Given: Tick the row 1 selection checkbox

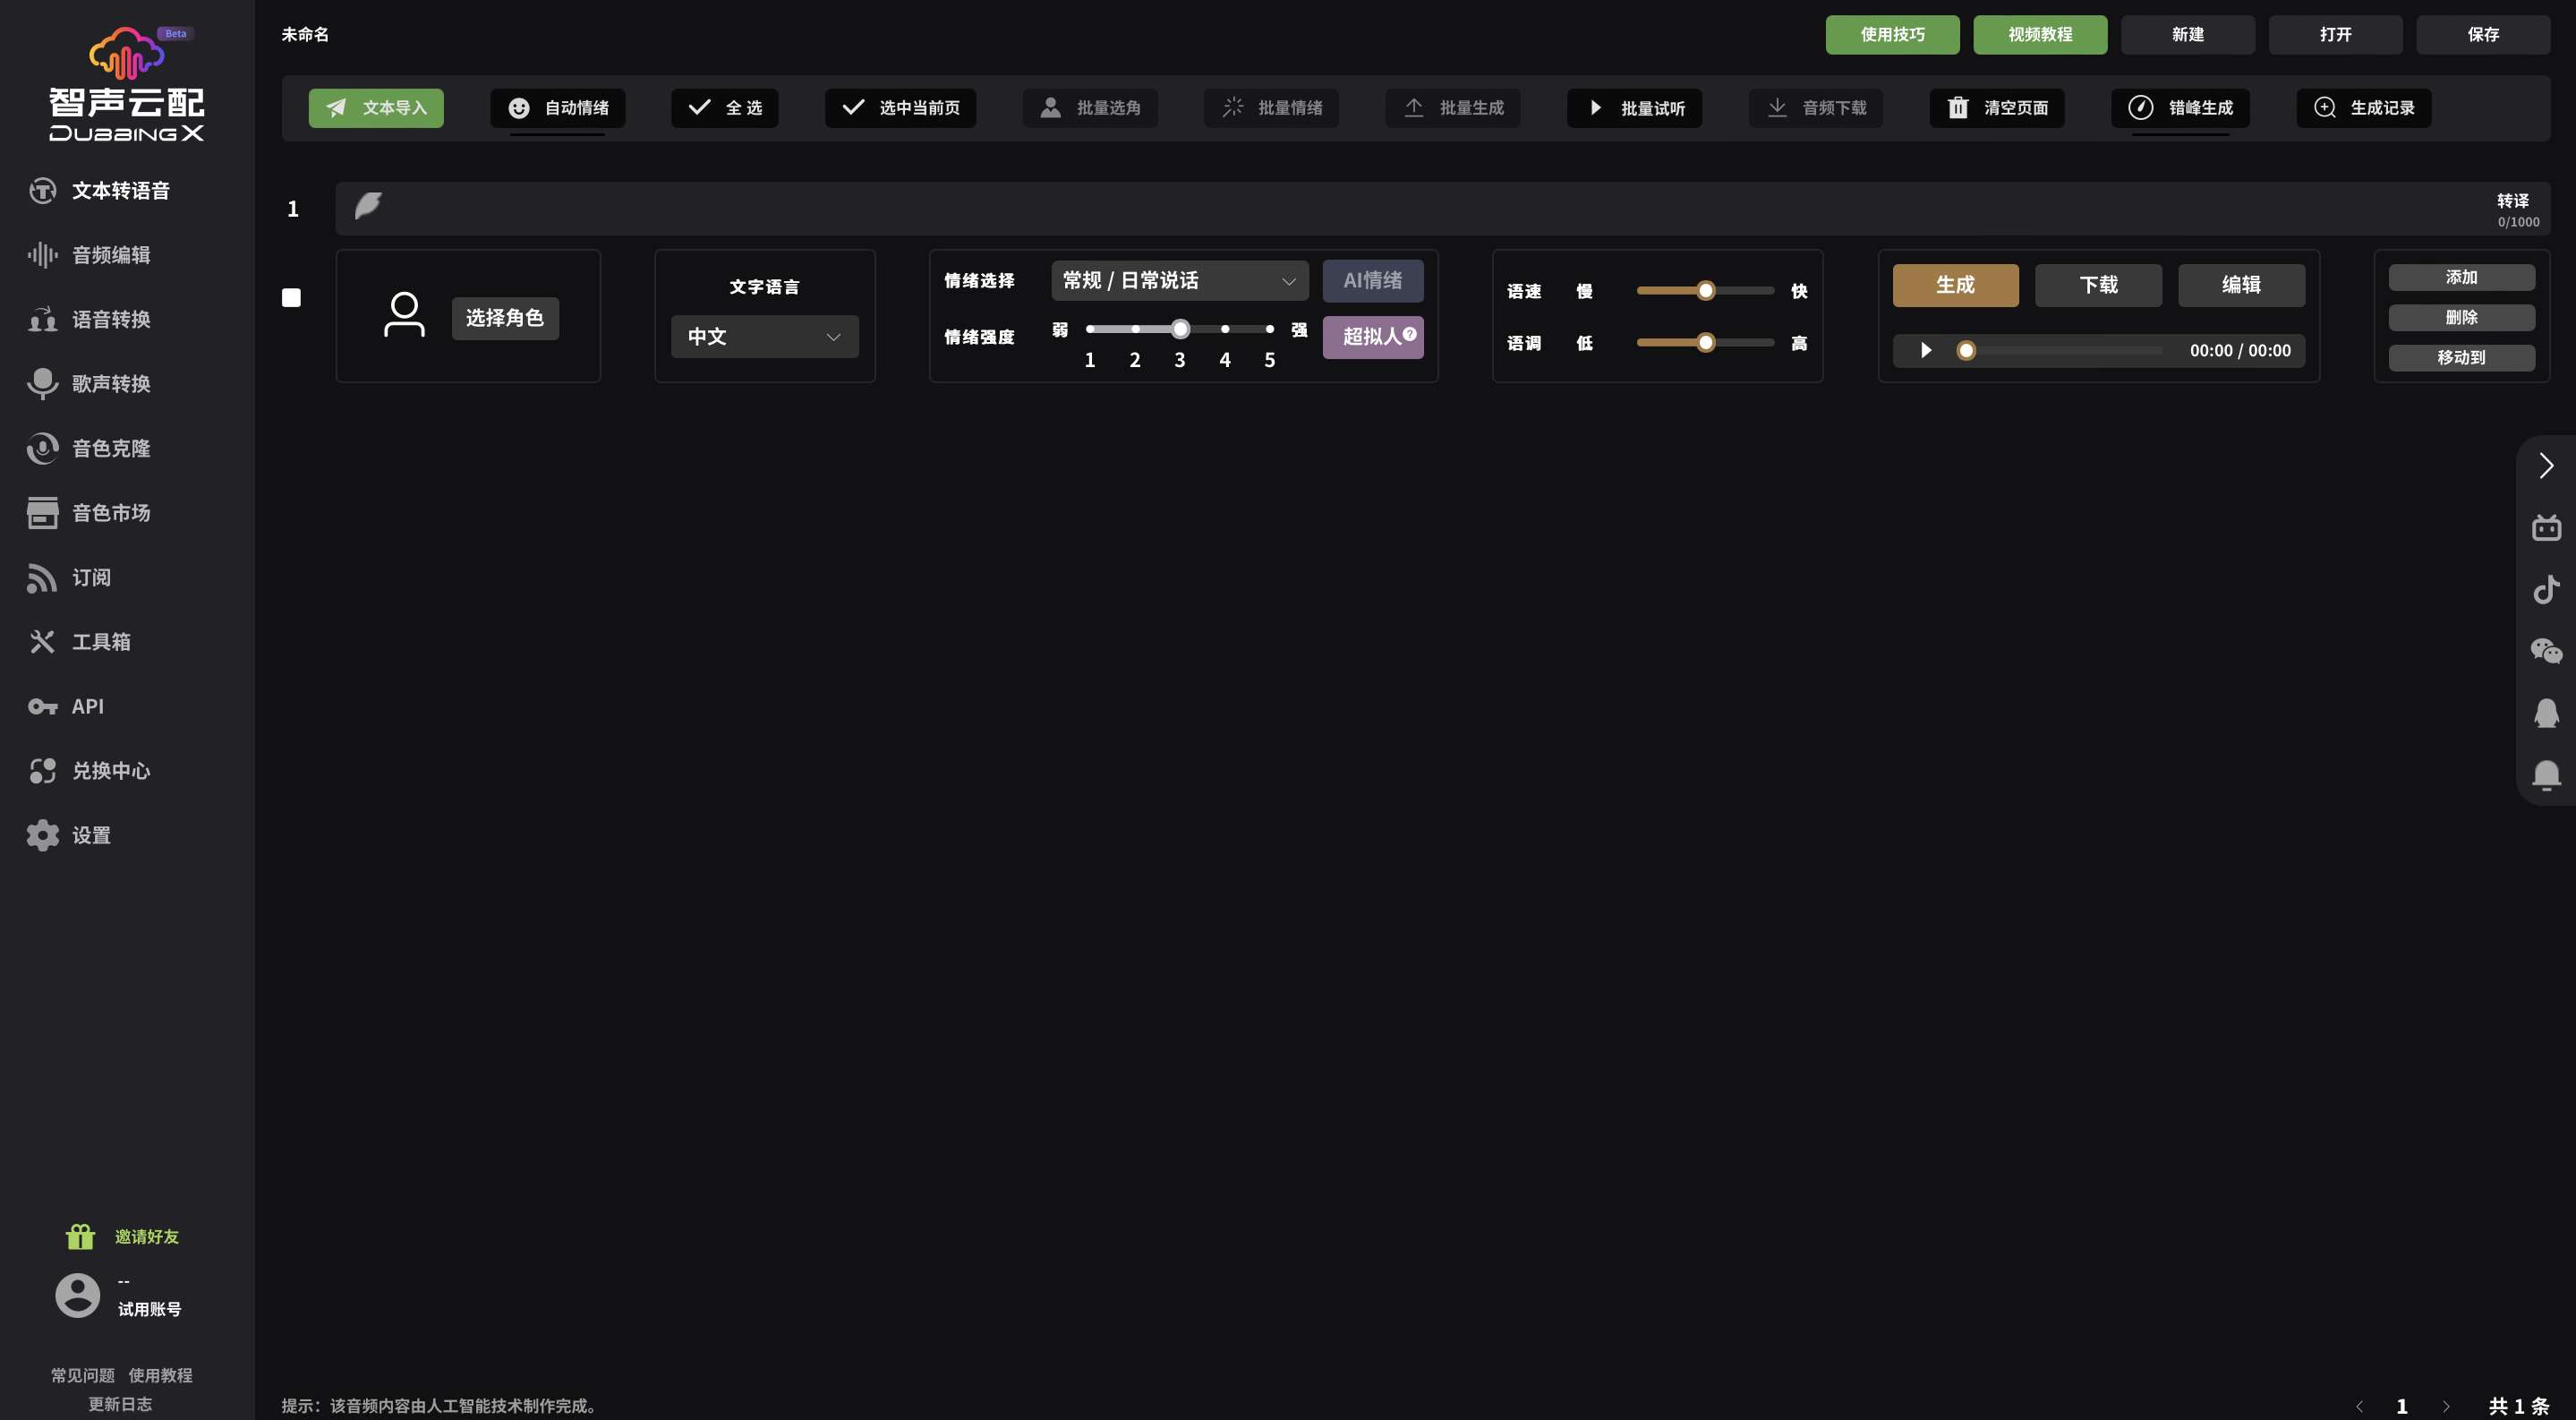Looking at the screenshot, I should [x=291, y=297].
